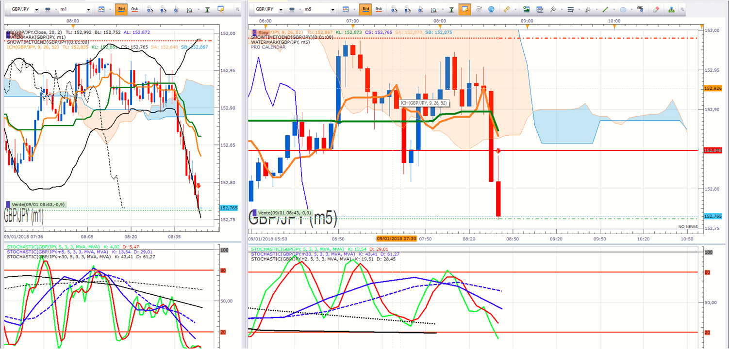Toggle Bid price in the m1 chart
The height and width of the screenshot is (349, 729).
coord(121,9)
